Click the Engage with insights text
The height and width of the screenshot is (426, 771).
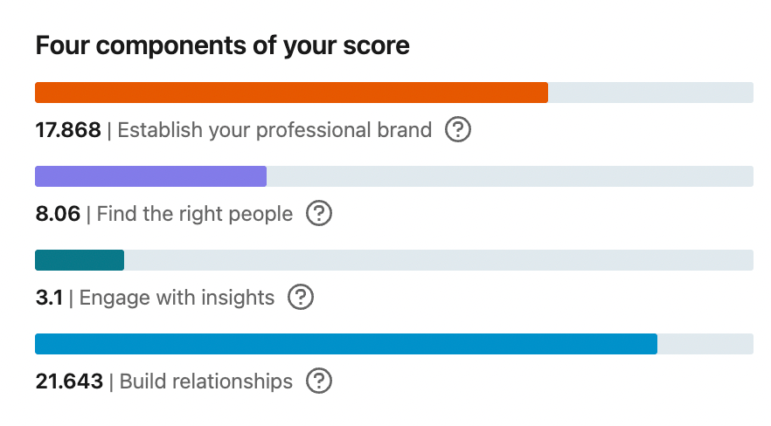177,298
